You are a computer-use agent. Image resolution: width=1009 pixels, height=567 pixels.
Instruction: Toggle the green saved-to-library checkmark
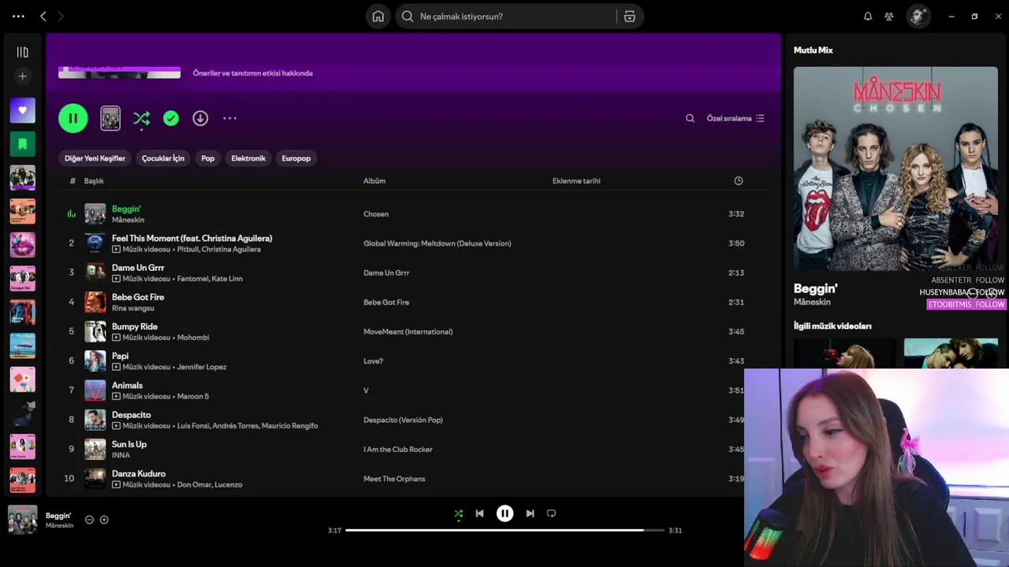pos(171,118)
